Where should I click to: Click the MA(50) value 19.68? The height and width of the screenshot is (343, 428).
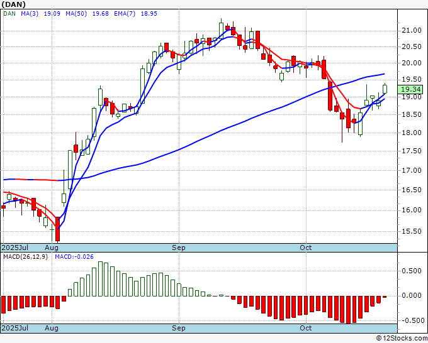101,14
